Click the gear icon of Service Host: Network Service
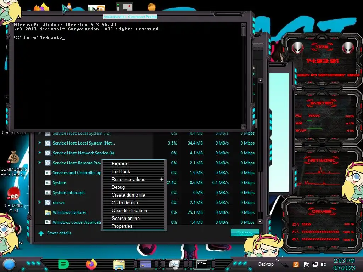This screenshot has height=272, width=363. 48,153
